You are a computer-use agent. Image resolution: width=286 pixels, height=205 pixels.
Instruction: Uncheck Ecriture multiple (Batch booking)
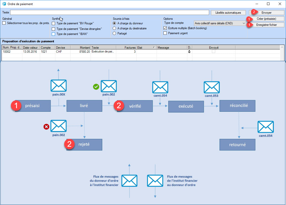point(165,28)
